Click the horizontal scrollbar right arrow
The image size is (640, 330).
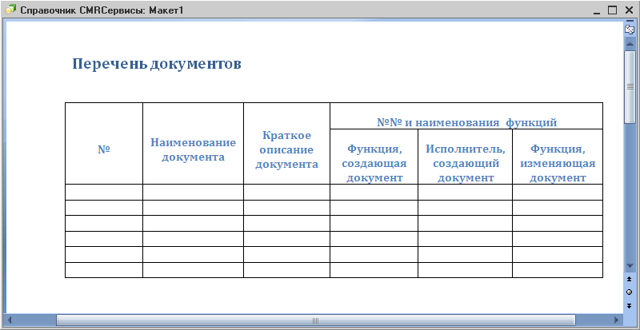(616, 320)
